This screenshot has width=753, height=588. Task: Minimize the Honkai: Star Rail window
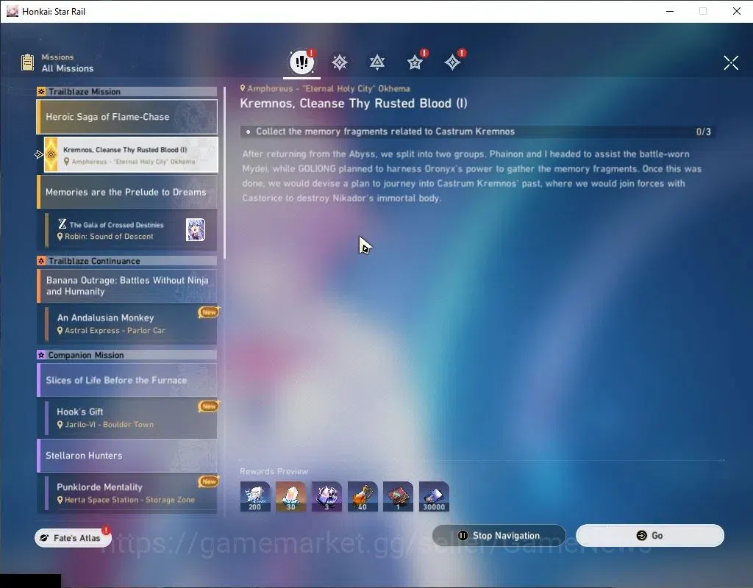click(670, 11)
